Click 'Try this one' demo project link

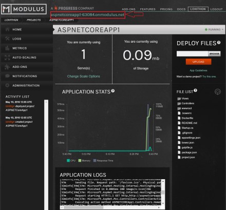pos(209,77)
